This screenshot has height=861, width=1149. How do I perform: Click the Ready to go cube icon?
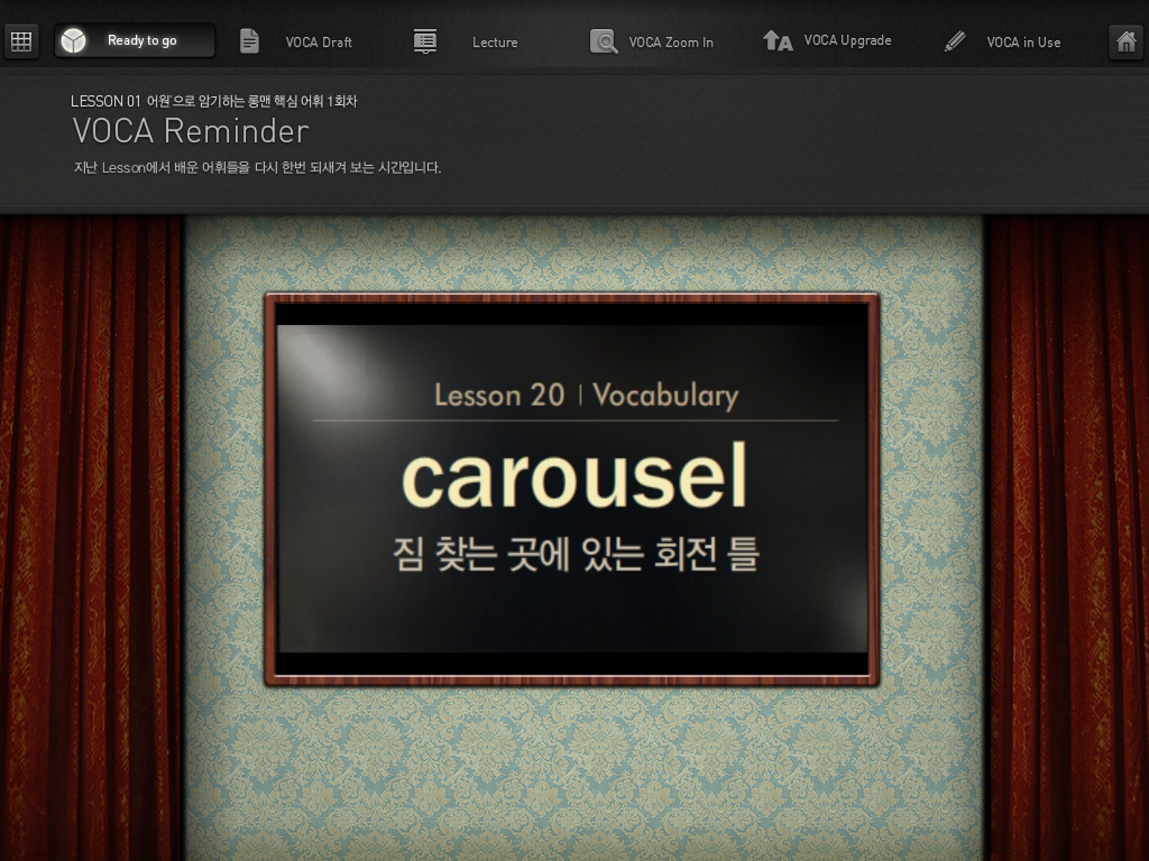click(73, 40)
